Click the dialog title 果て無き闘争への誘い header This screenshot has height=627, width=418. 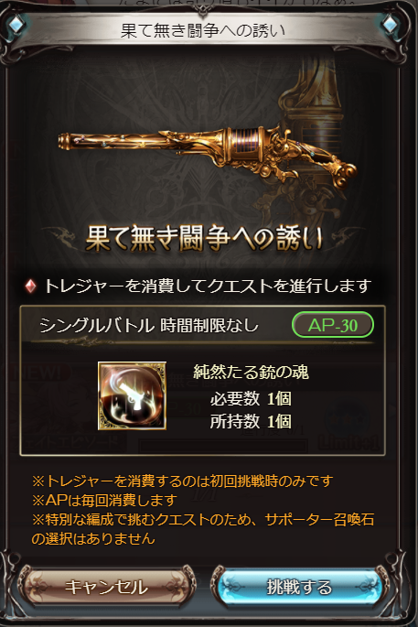203,30
